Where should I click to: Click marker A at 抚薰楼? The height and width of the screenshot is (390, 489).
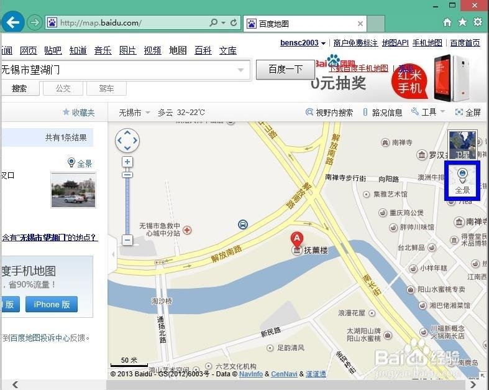pyautogui.click(x=297, y=239)
